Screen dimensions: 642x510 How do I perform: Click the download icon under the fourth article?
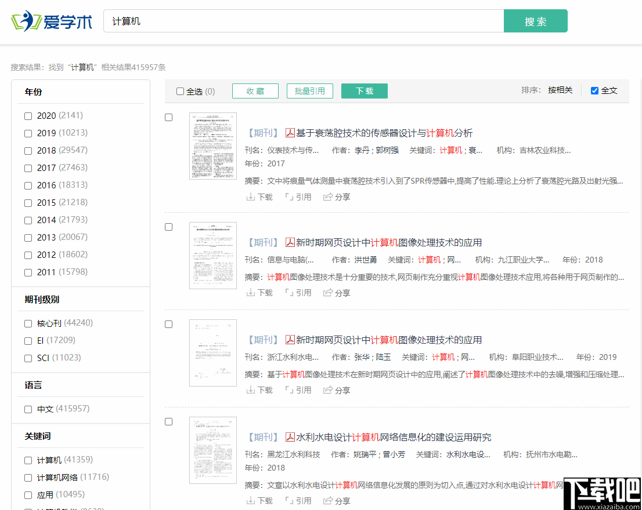(252, 500)
